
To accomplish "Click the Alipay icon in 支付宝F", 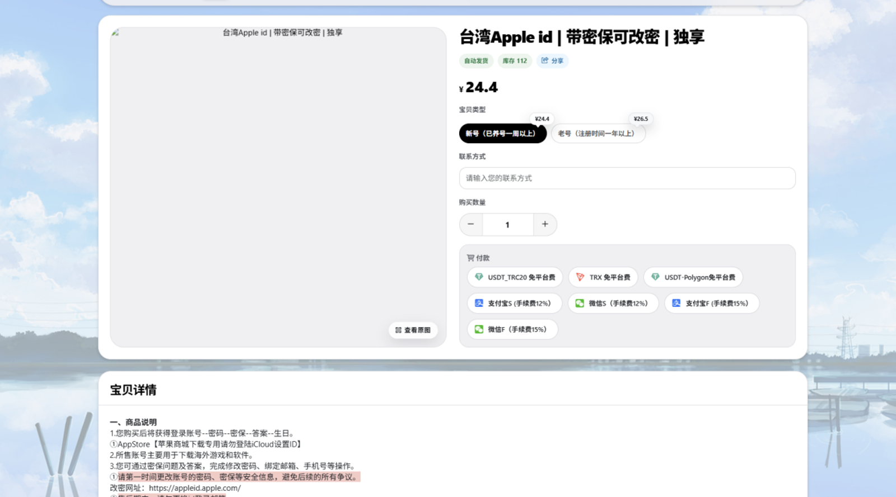I will click(x=676, y=303).
